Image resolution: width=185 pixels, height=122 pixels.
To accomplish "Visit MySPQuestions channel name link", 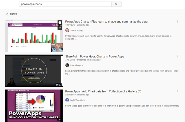I will (x=78, y=100).
